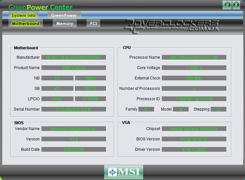Open the PCI sub-tab
Screen dimensions: 245x180
[x=93, y=23]
